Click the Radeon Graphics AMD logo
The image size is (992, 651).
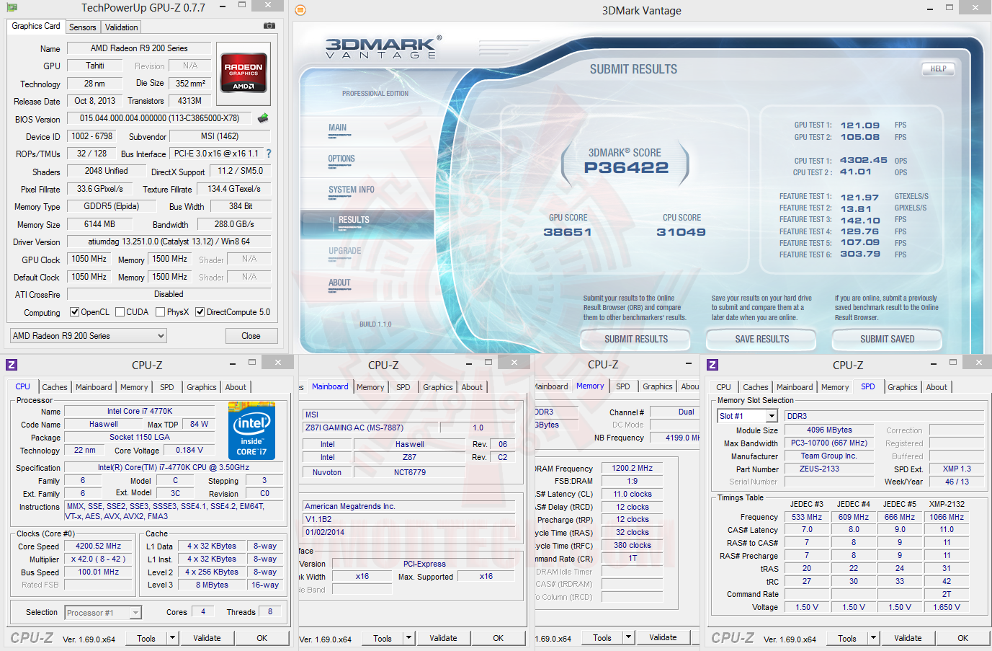pyautogui.click(x=243, y=73)
